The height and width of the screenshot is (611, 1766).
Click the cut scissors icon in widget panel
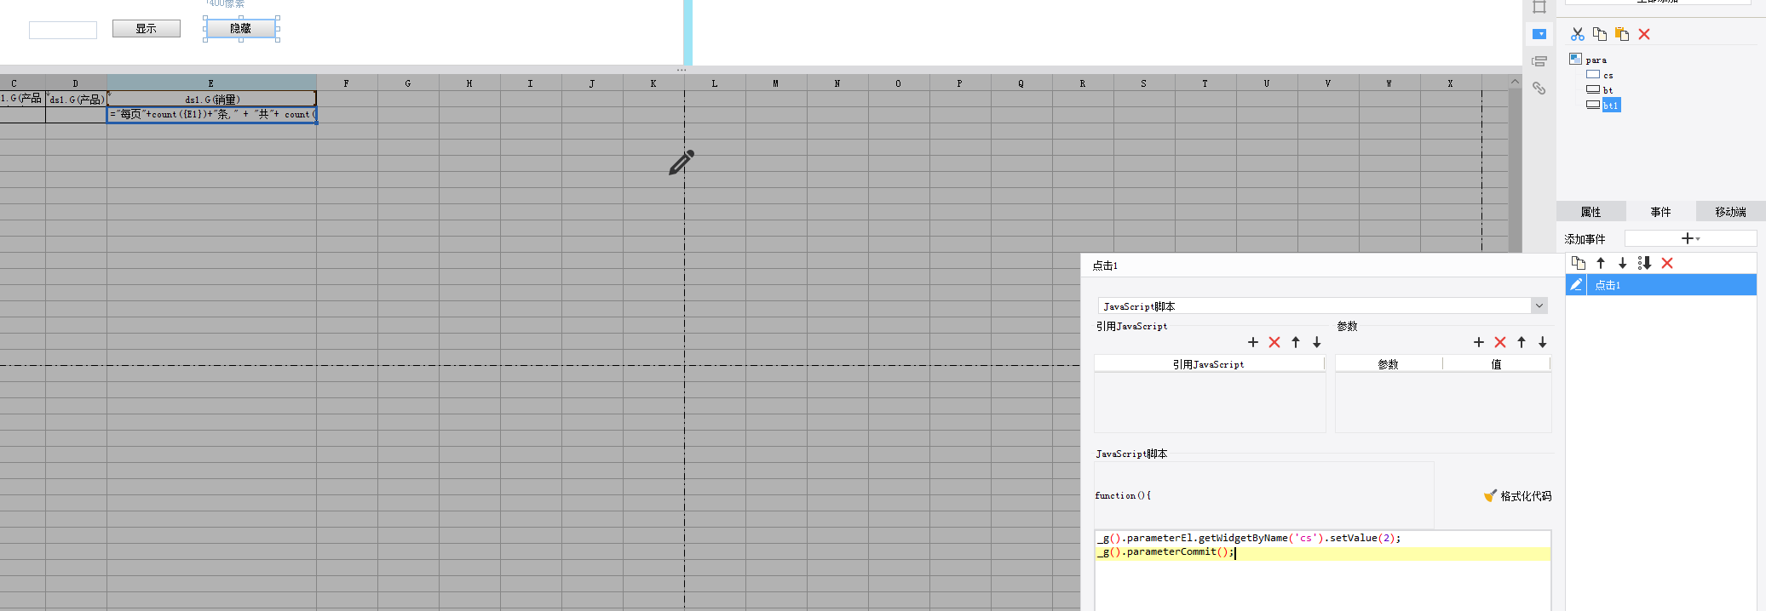(x=1578, y=34)
